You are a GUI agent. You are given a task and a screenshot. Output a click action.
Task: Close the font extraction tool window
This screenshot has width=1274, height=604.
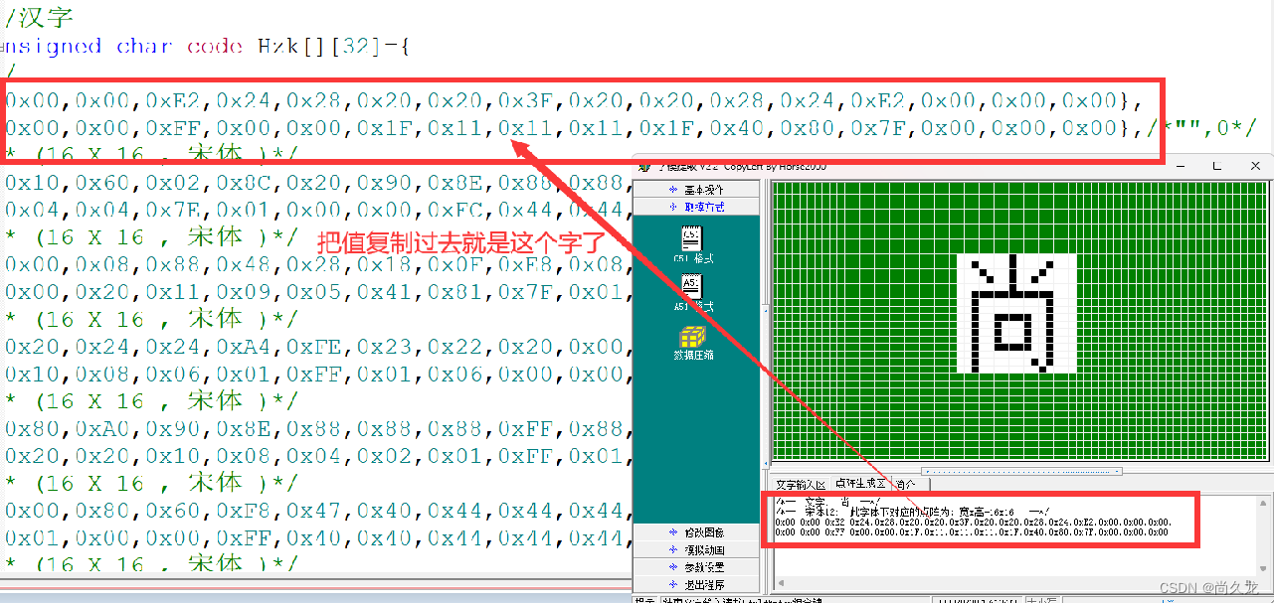click(1253, 166)
